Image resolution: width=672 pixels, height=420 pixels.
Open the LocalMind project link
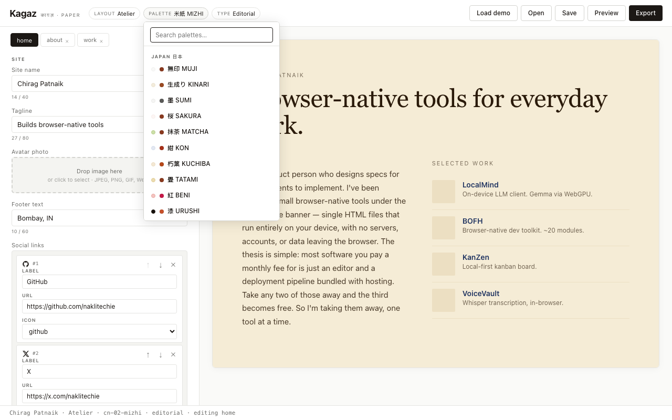[x=480, y=185]
